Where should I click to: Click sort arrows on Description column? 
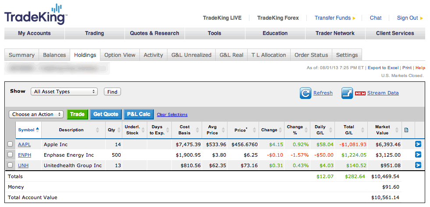97,130
